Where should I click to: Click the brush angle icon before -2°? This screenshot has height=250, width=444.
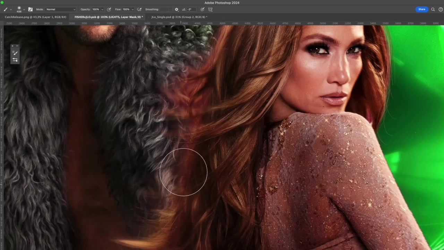click(183, 9)
